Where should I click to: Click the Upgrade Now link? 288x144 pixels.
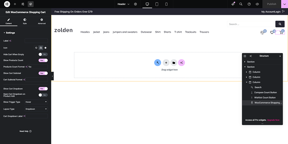(273, 120)
